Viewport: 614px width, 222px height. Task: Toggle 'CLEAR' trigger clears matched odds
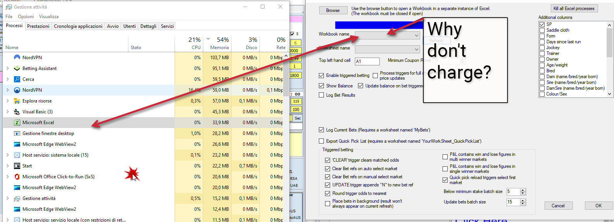[327, 160]
